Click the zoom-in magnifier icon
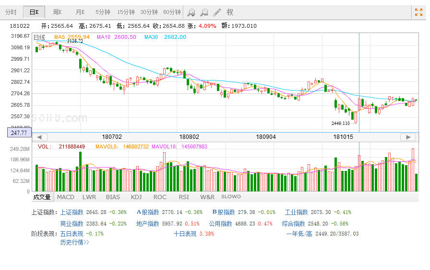This screenshot has height=270, width=430. 191,12
